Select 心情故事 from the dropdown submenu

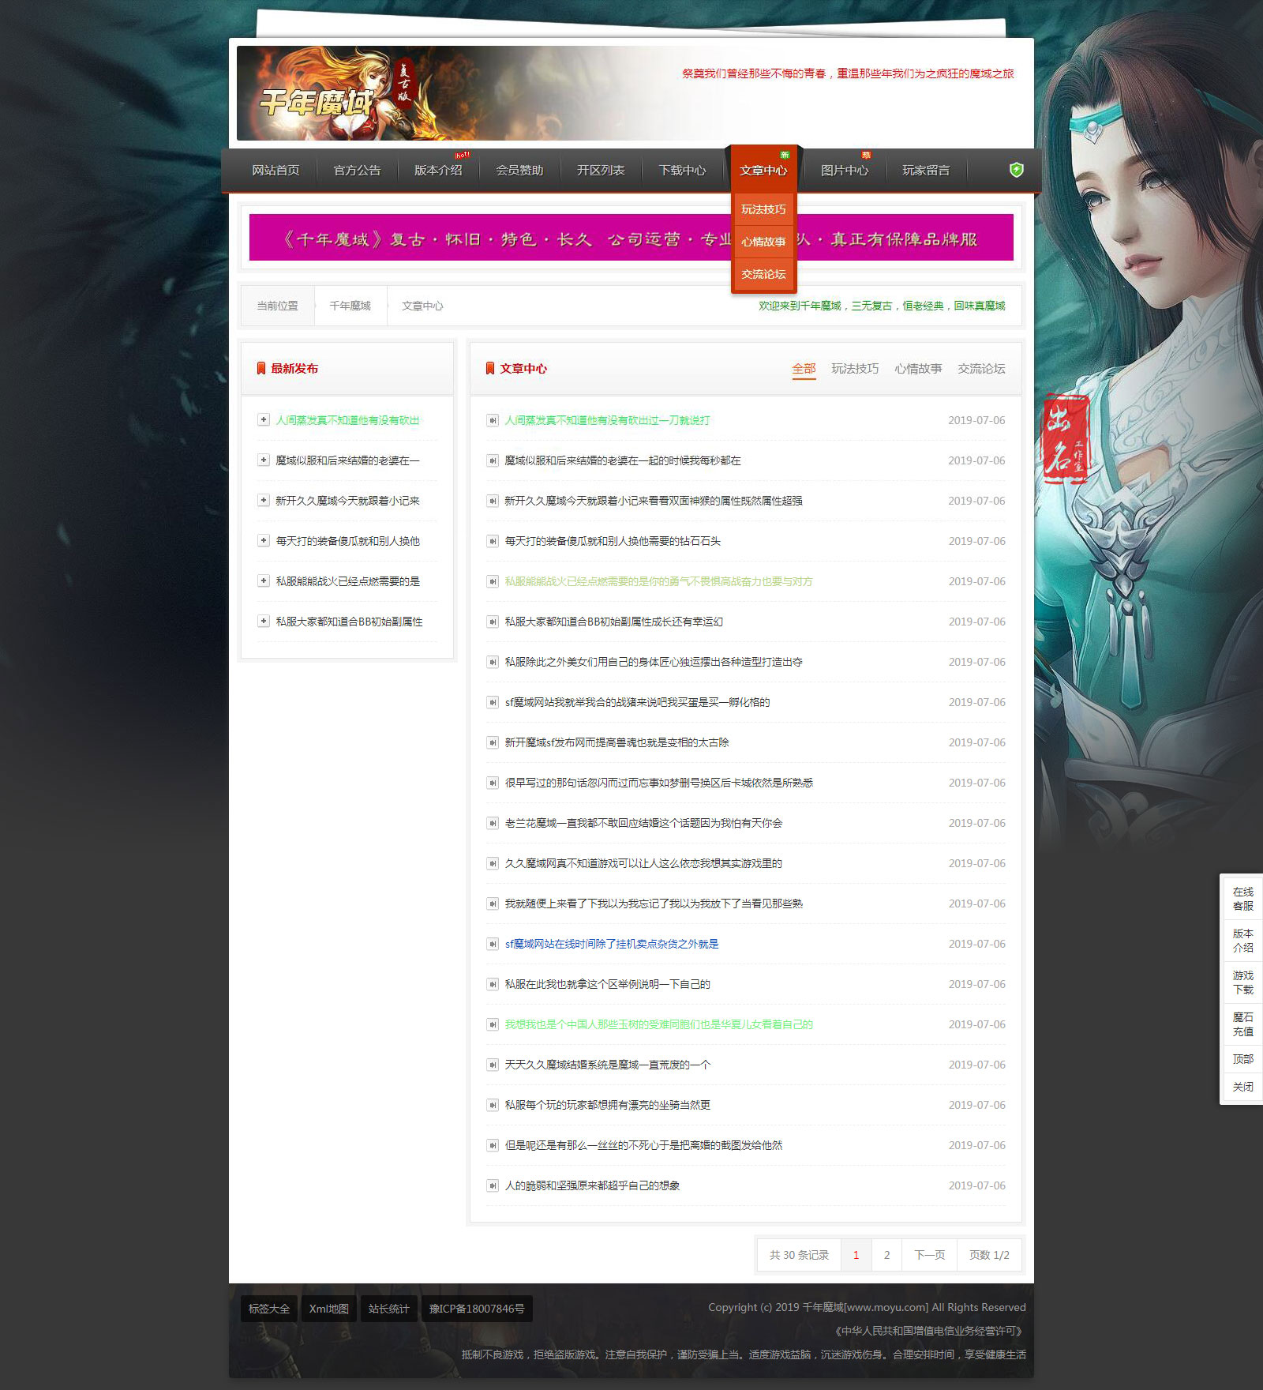(763, 242)
